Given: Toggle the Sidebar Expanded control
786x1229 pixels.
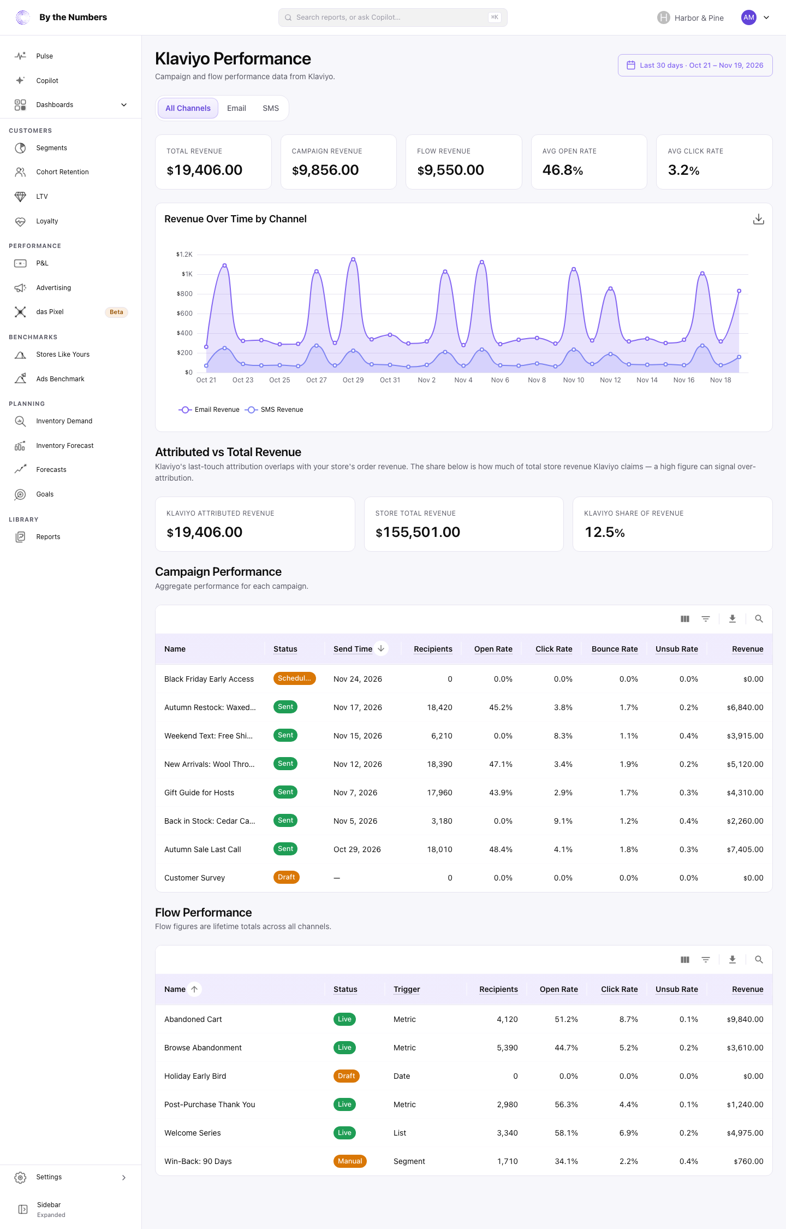Looking at the screenshot, I should pos(43,1209).
